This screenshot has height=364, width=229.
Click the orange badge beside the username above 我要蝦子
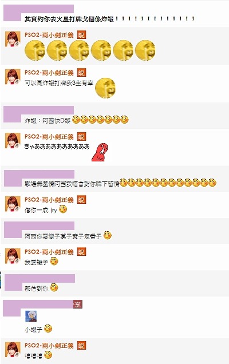[x=81, y=252]
